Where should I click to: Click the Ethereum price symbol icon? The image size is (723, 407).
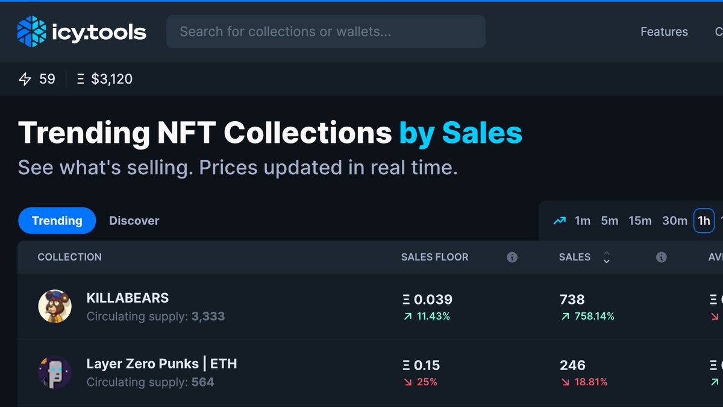pyautogui.click(x=81, y=79)
